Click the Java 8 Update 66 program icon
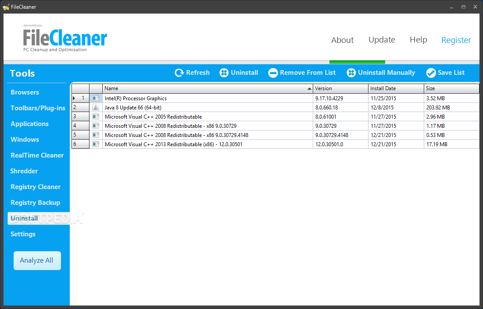This screenshot has height=309, width=483. tap(96, 107)
